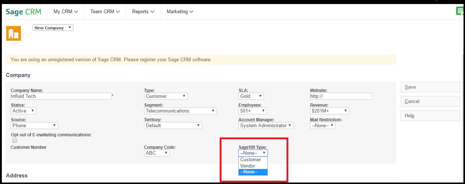Toggle Opt out of E-marketing communications checkbox
The image size is (465, 184).
coord(15,140)
